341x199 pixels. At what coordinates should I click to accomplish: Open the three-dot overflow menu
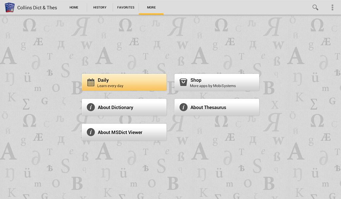coord(332,7)
